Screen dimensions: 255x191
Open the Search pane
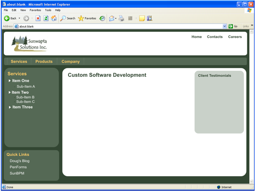tap(68, 18)
